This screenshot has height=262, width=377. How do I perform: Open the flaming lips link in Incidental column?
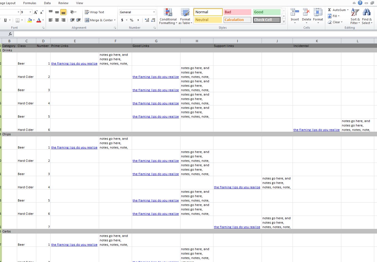[x=316, y=130]
